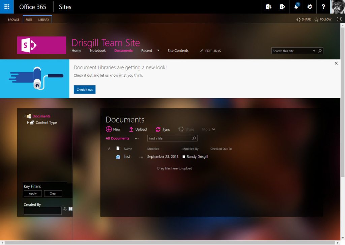Switch to the BROWSE ribbon tab
345x245 pixels.
(x=13, y=20)
